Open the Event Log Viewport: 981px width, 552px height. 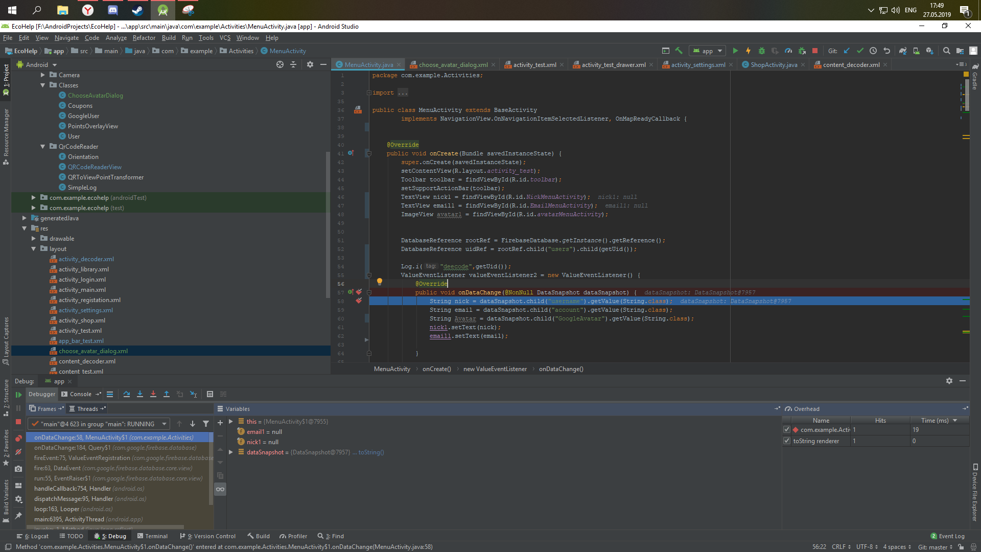click(x=948, y=536)
